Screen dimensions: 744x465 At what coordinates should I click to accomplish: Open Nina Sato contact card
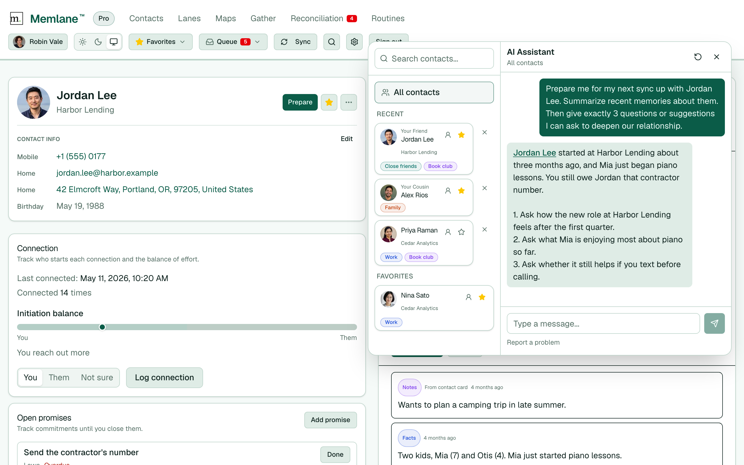coord(434,308)
